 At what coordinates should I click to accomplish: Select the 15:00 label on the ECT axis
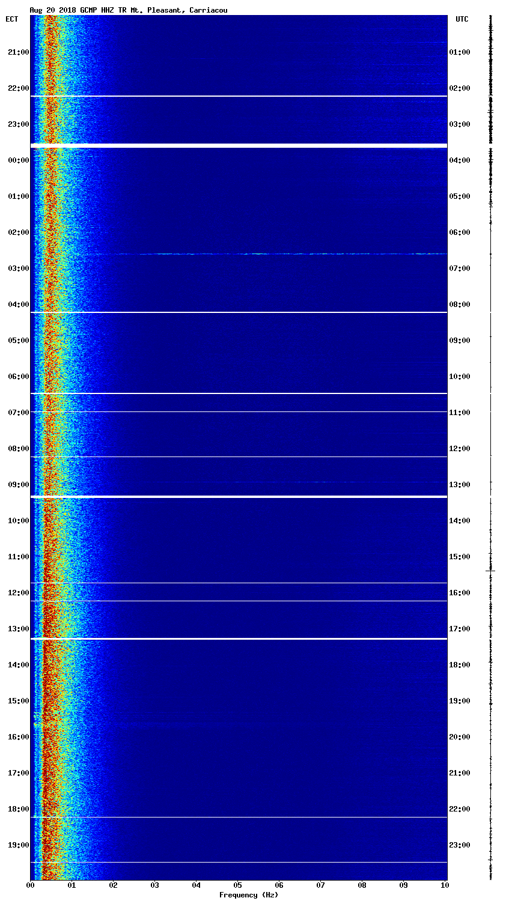(19, 701)
